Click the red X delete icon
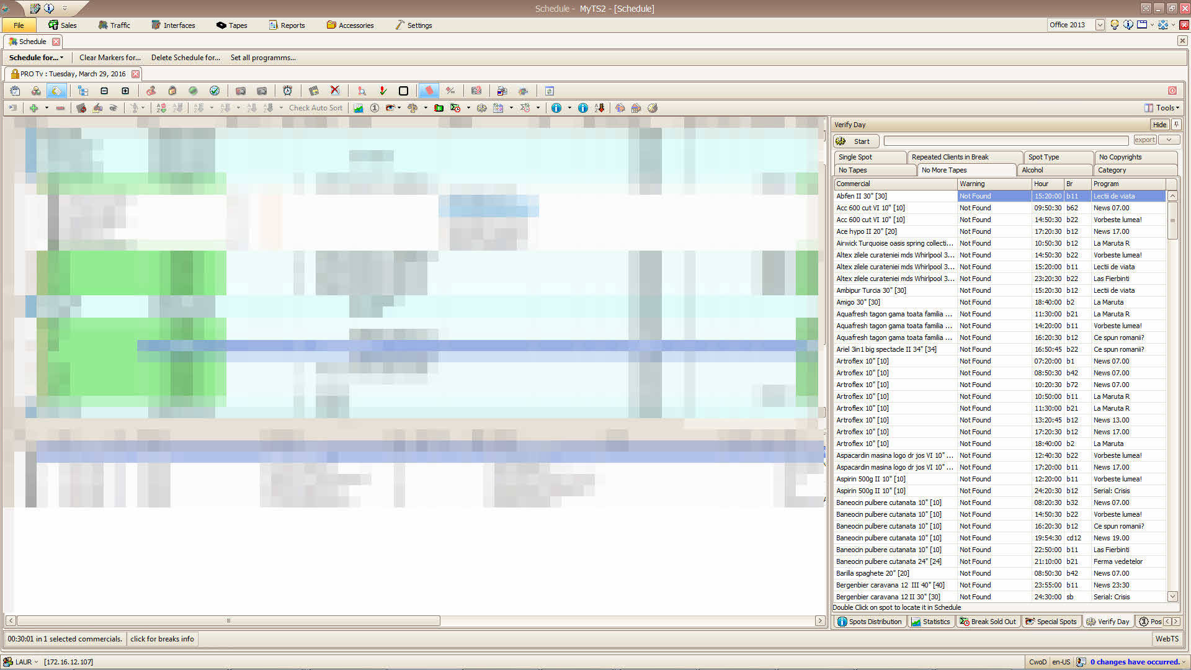 click(335, 91)
